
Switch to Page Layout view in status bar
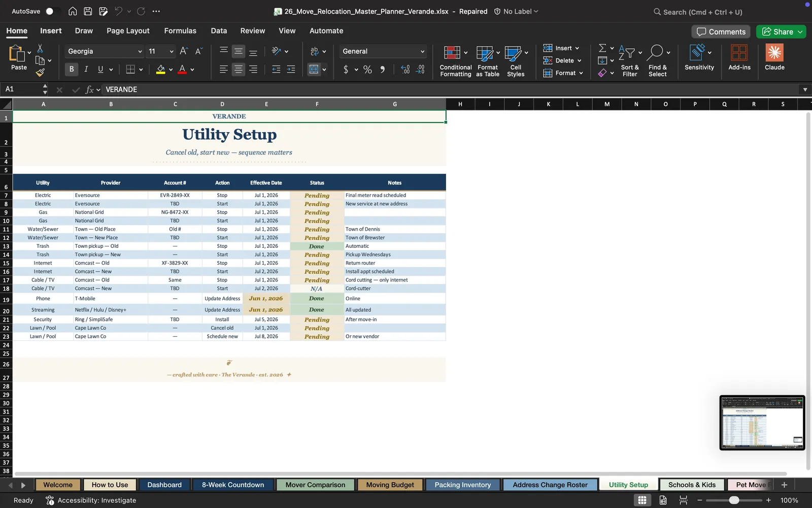(x=663, y=500)
